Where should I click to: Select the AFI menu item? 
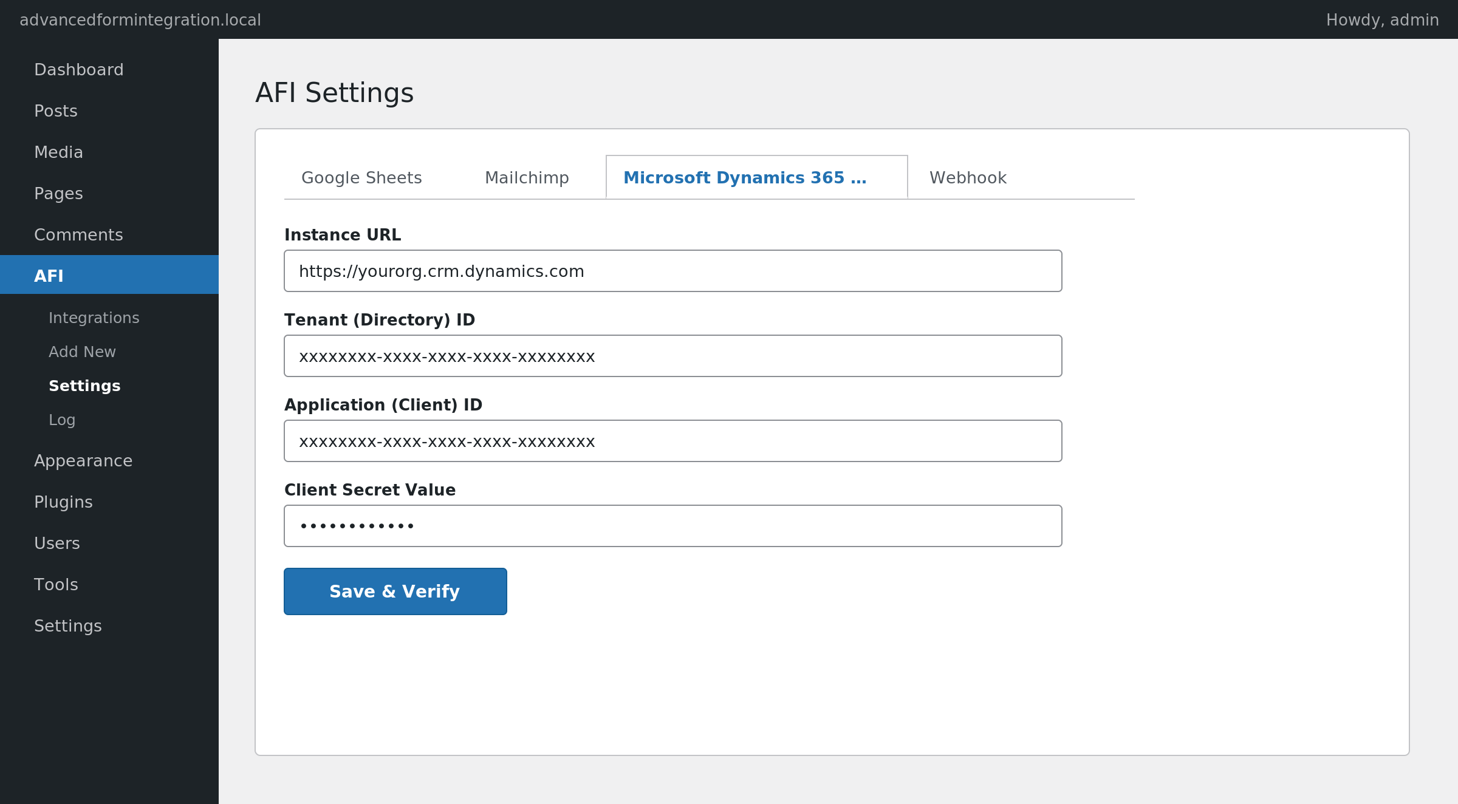point(109,274)
